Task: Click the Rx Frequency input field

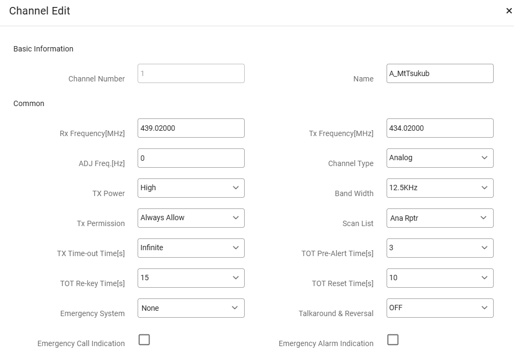Action: (191, 128)
